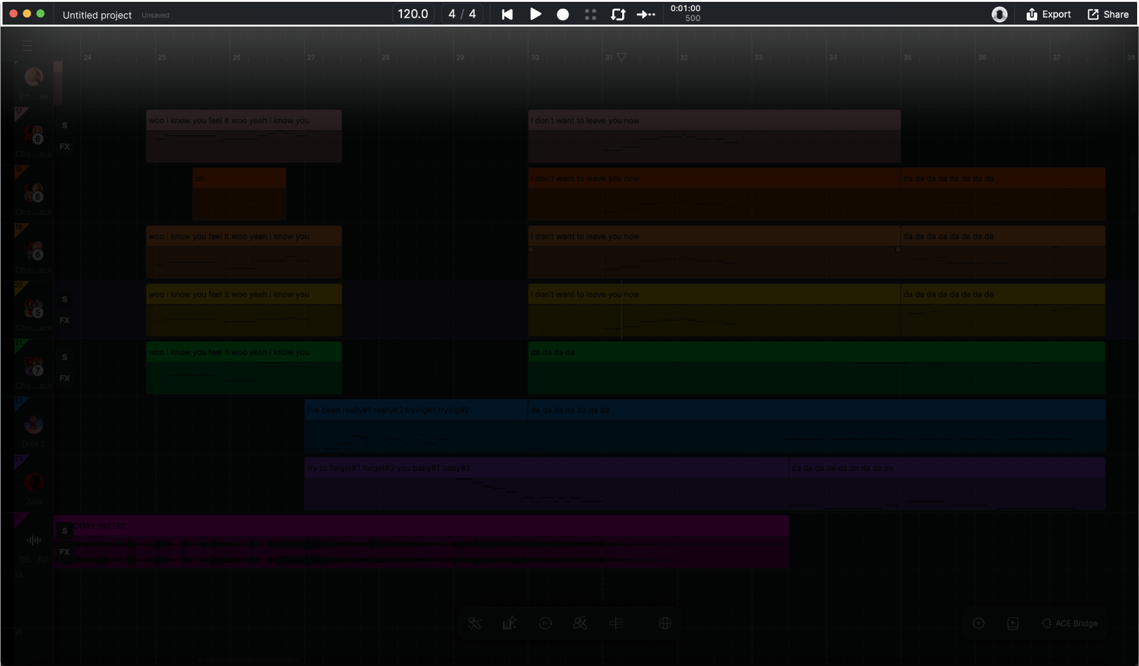Click the globe icon in bottom toolbar
The image size is (1139, 666).
665,623
